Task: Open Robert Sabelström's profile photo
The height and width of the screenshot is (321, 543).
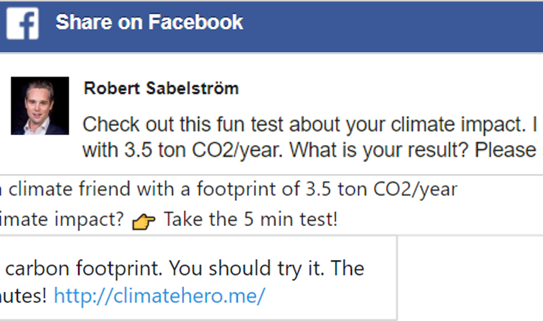Action: [40, 105]
